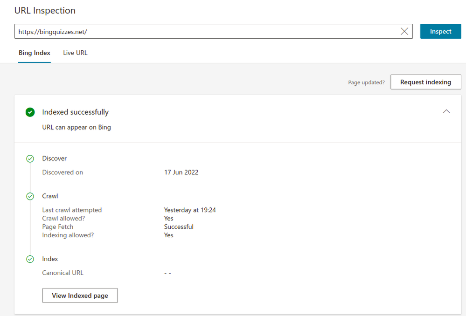Click the Last crawl attempted label

(x=72, y=210)
